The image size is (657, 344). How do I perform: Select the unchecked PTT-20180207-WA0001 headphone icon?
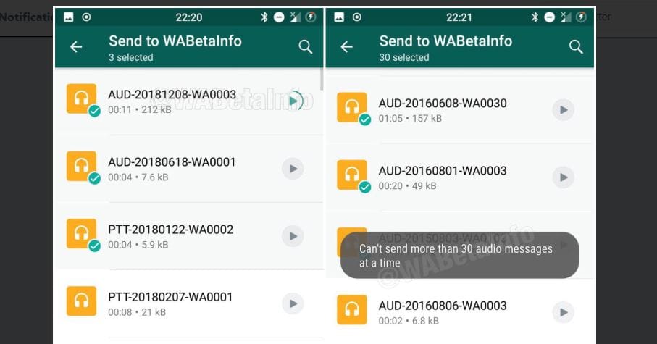tap(81, 301)
